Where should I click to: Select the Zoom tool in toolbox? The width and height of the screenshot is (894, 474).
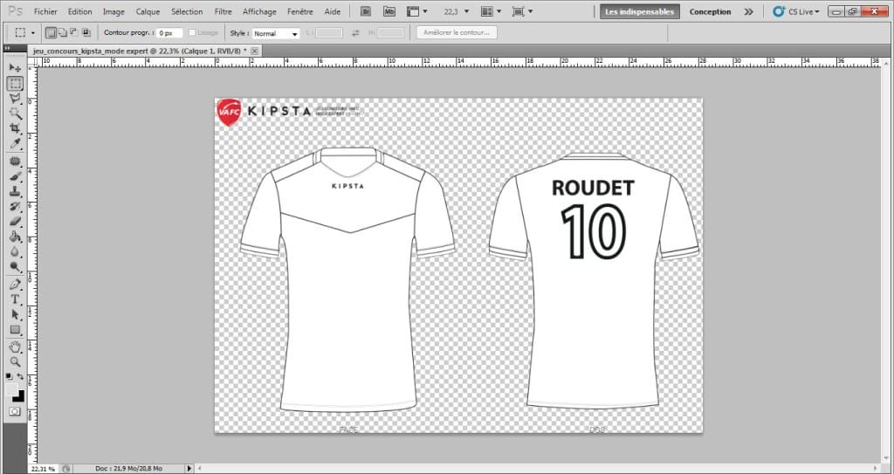pos(15,361)
